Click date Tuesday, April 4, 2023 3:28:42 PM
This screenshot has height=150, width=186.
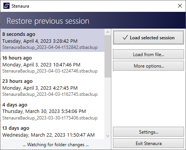tap(40, 41)
